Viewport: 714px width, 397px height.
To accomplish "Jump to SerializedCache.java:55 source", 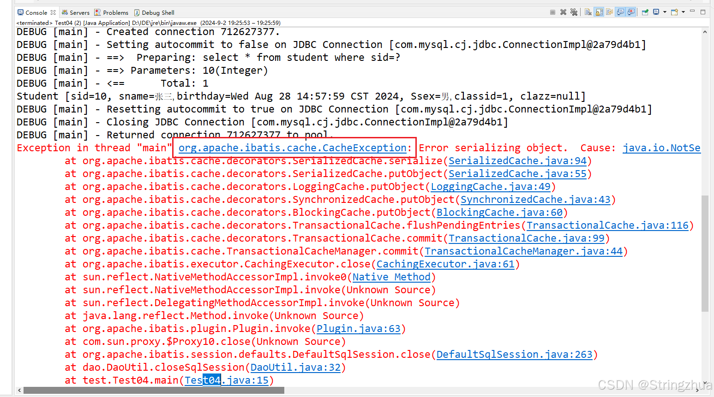I will 517,174.
